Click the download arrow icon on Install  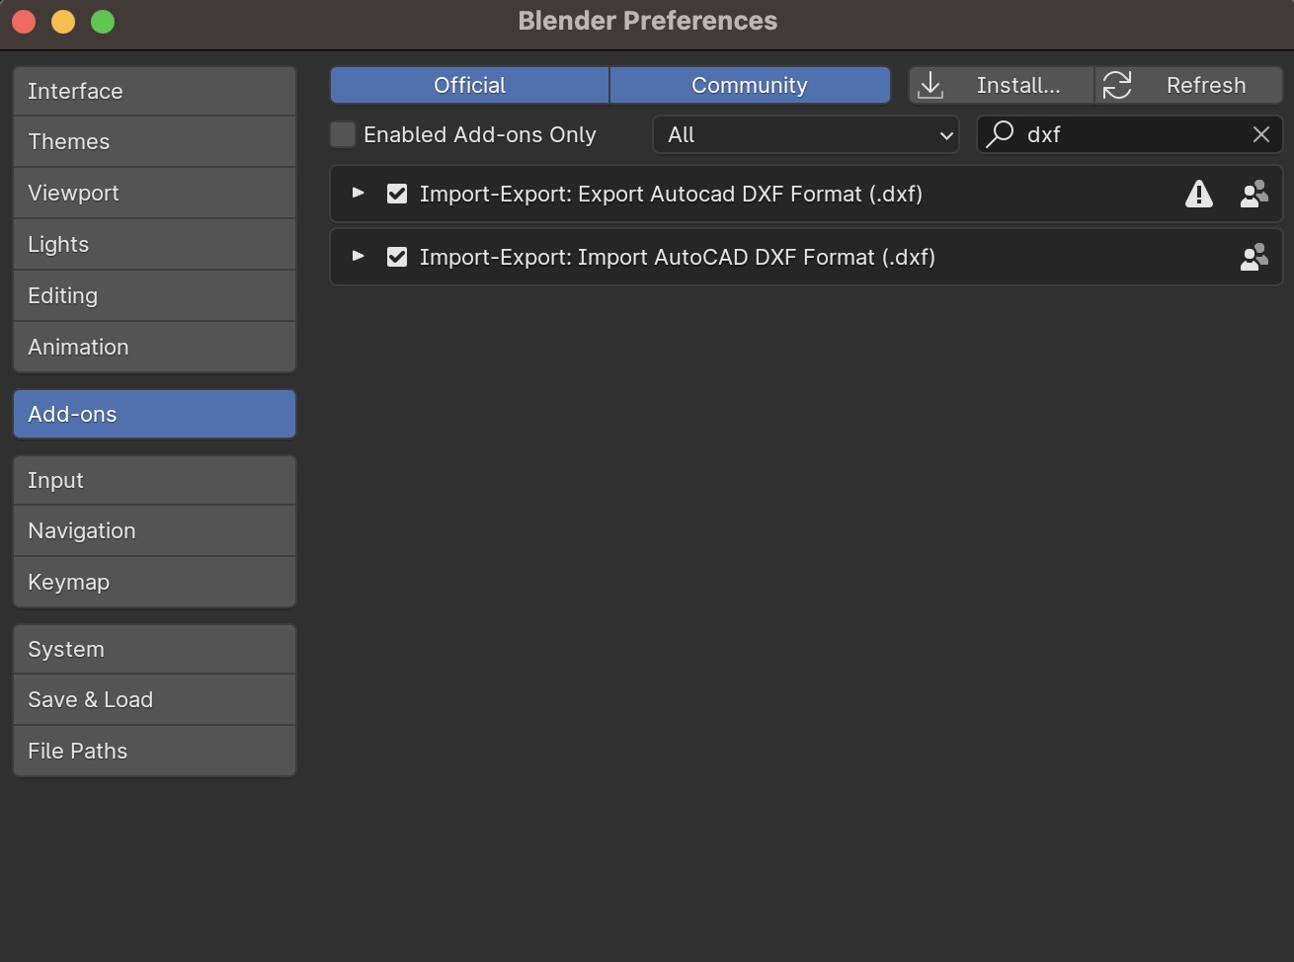(x=930, y=85)
